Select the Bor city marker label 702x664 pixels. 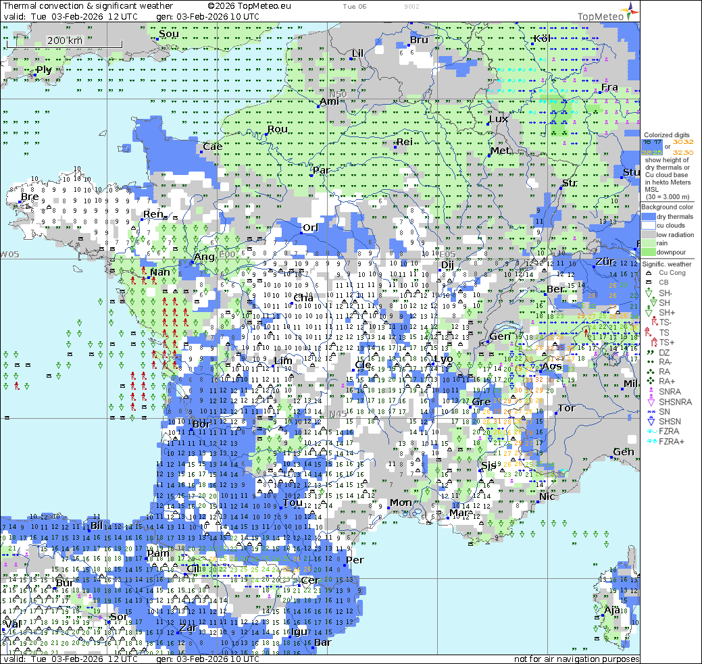pos(201,424)
